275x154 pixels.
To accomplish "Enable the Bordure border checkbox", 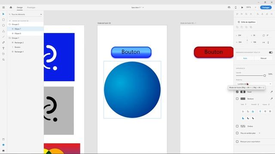I will [237, 99].
